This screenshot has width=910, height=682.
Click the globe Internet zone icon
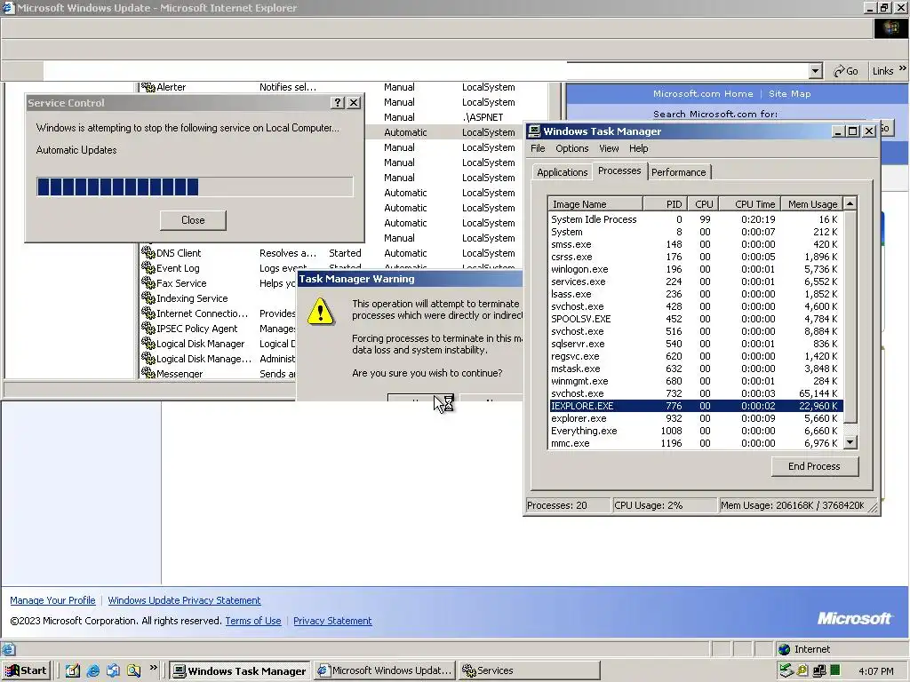pos(785,649)
